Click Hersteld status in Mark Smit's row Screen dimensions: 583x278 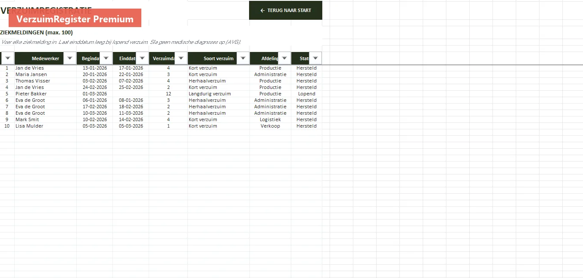(307, 119)
